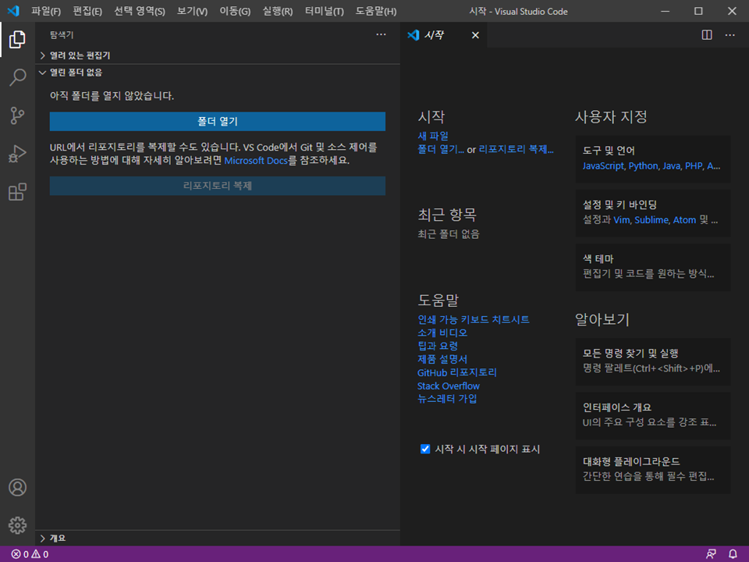Open the Microsoft Docs link

point(256,161)
